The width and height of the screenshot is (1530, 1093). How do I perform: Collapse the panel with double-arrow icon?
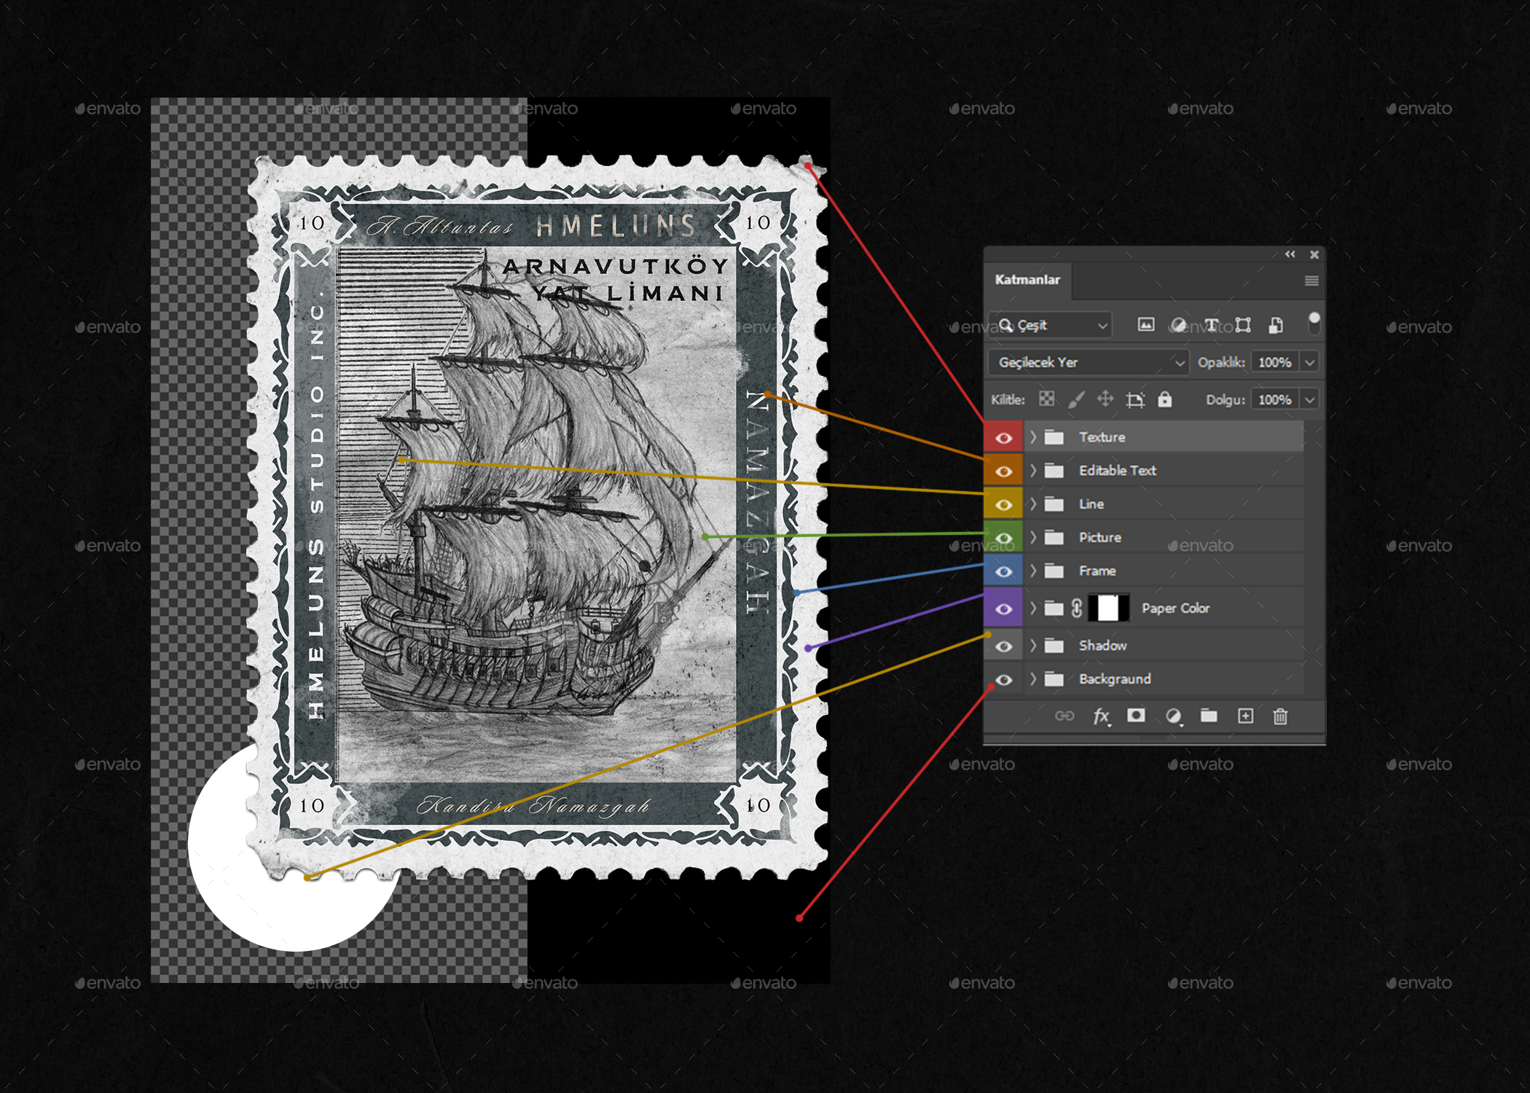tap(1290, 254)
